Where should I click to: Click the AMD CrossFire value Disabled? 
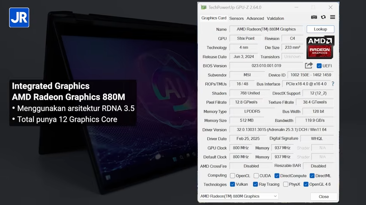click(251, 166)
